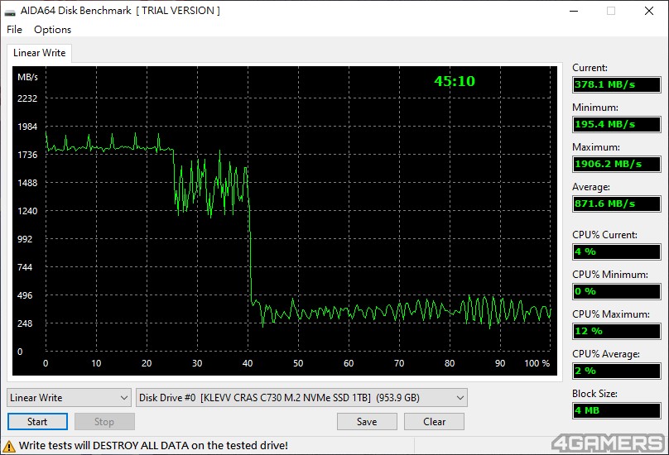Image resolution: width=669 pixels, height=455 pixels.
Task: Click the CPU% Current 4 % value
Action: [x=617, y=251]
